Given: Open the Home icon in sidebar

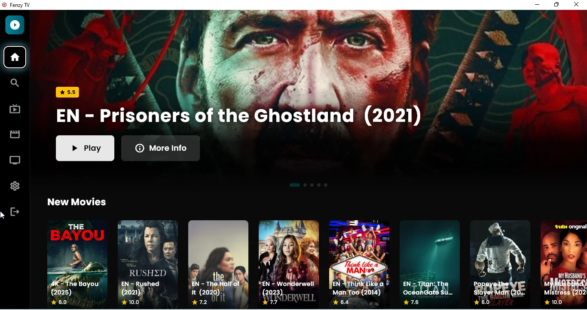Looking at the screenshot, I should click(x=15, y=58).
